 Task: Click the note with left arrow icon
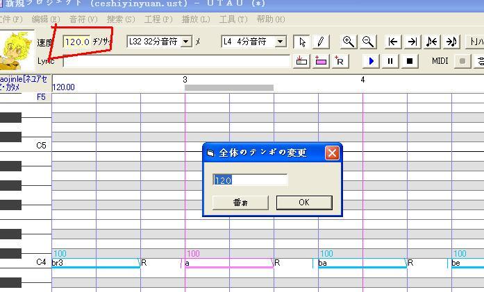tap(432, 42)
